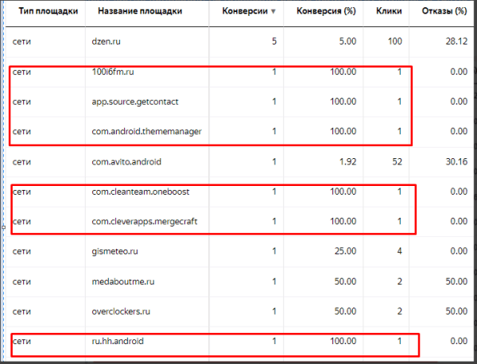Click conversion rate 25.00 for gismeteo.ru

click(x=345, y=251)
